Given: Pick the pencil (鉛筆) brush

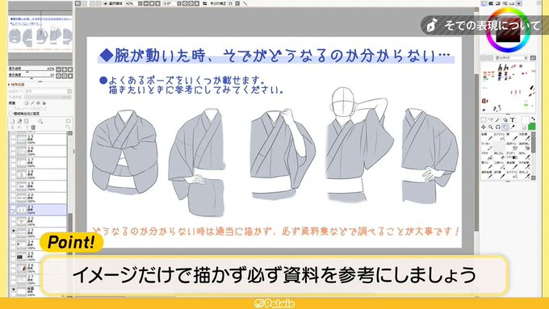Looking at the screenshot, I should tap(487, 136).
